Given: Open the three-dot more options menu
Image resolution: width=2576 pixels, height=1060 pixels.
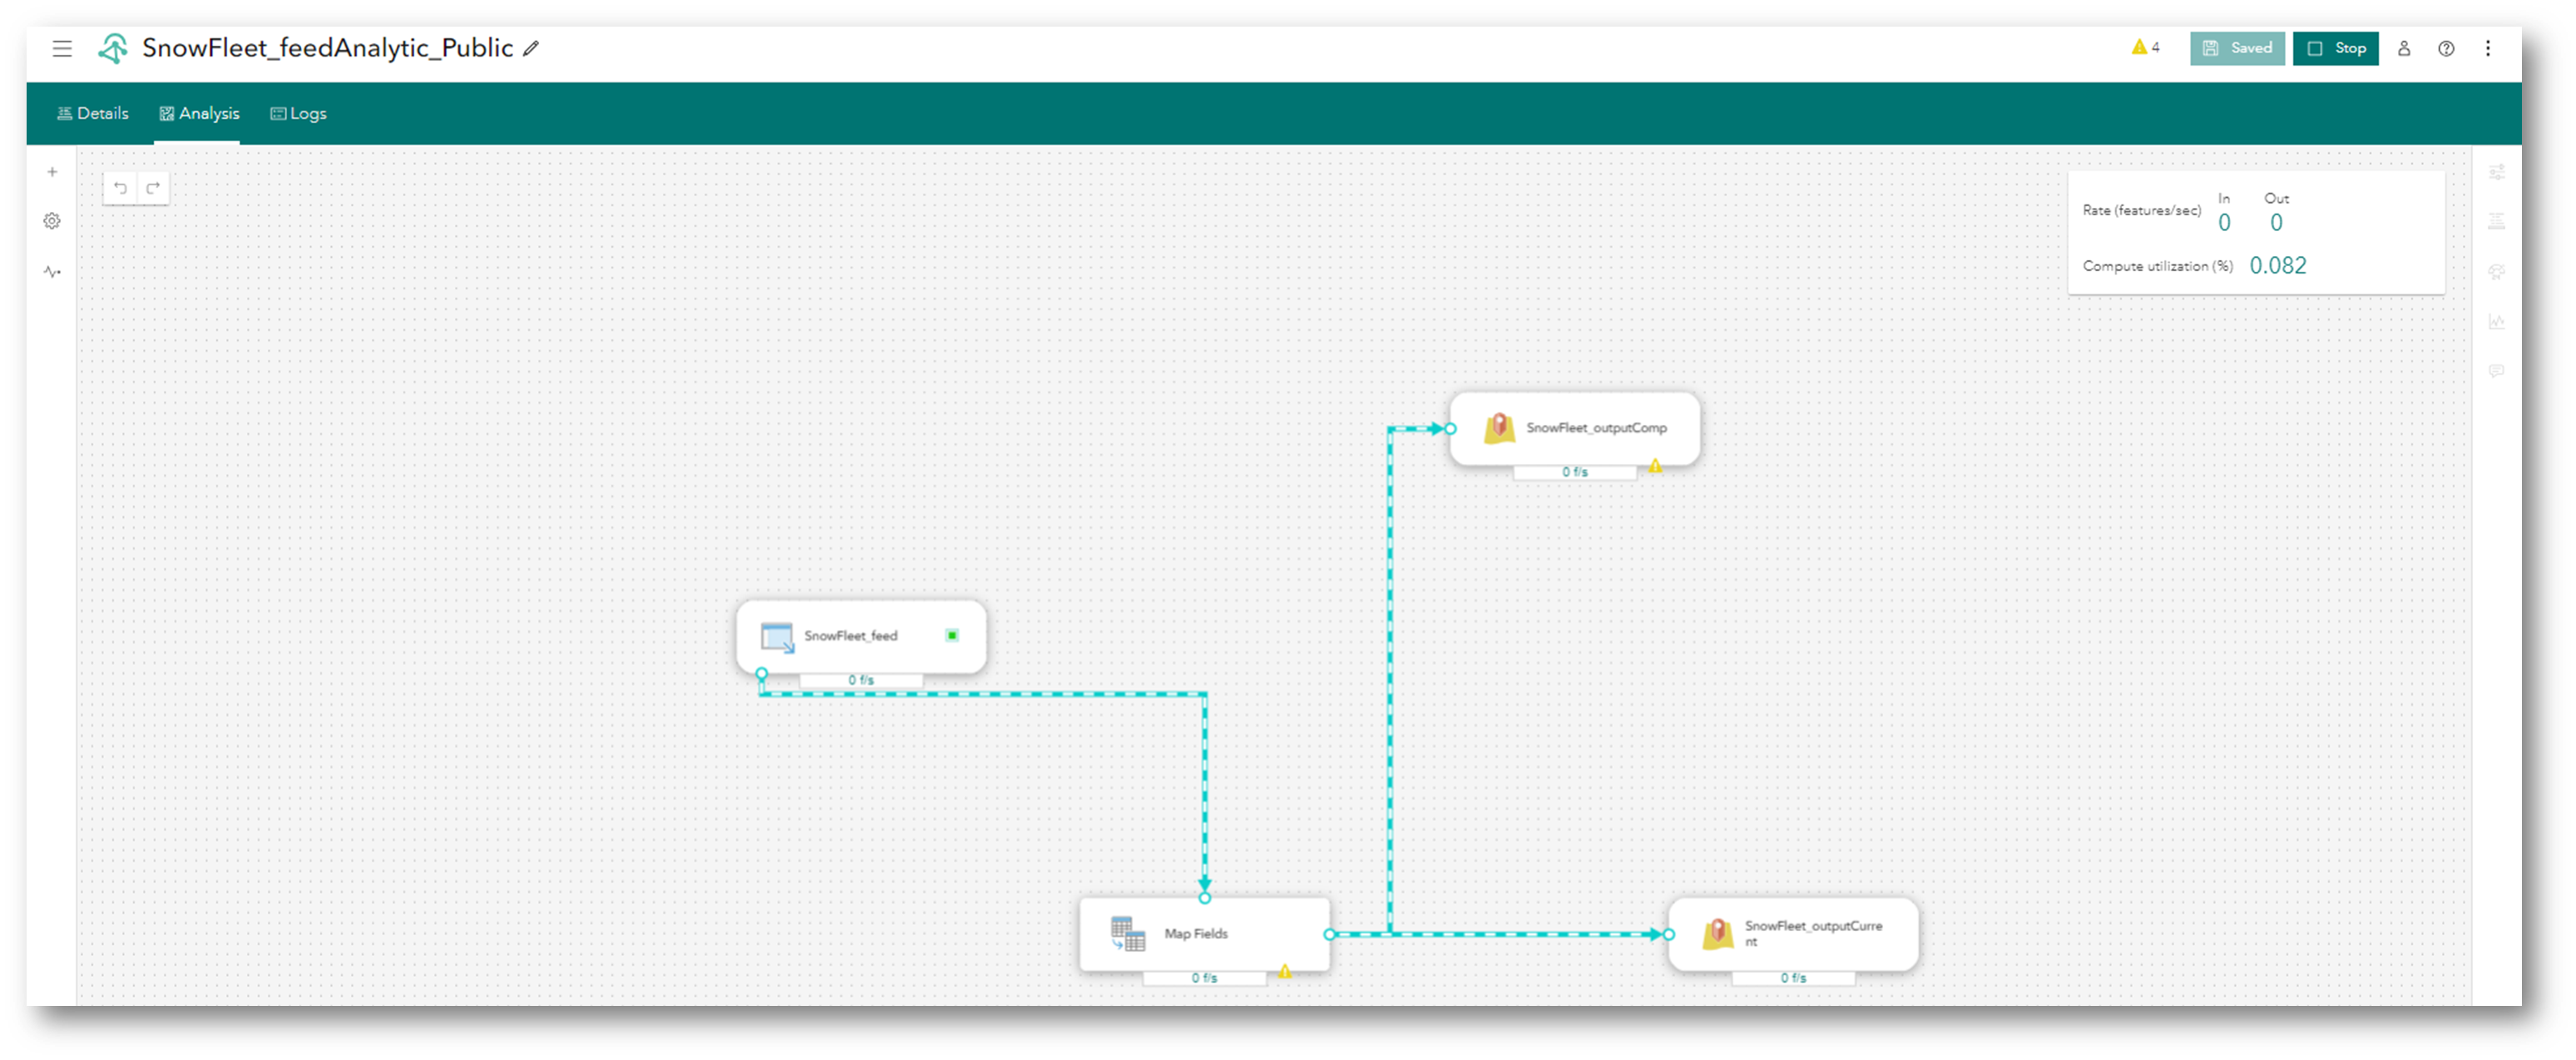Looking at the screenshot, I should click(2488, 49).
